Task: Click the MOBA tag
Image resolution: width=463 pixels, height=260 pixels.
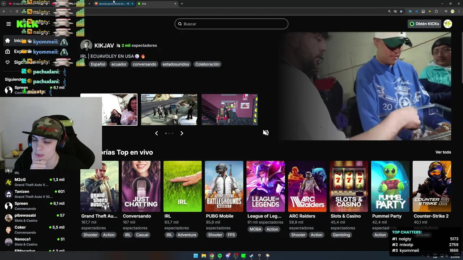Action: coord(255,229)
